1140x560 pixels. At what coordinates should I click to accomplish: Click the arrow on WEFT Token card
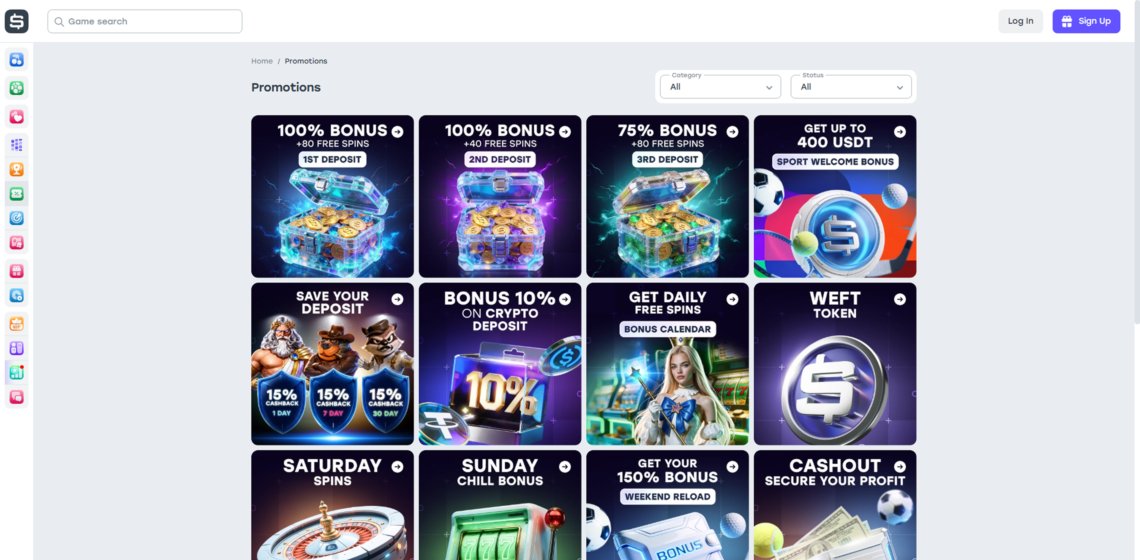tap(900, 300)
